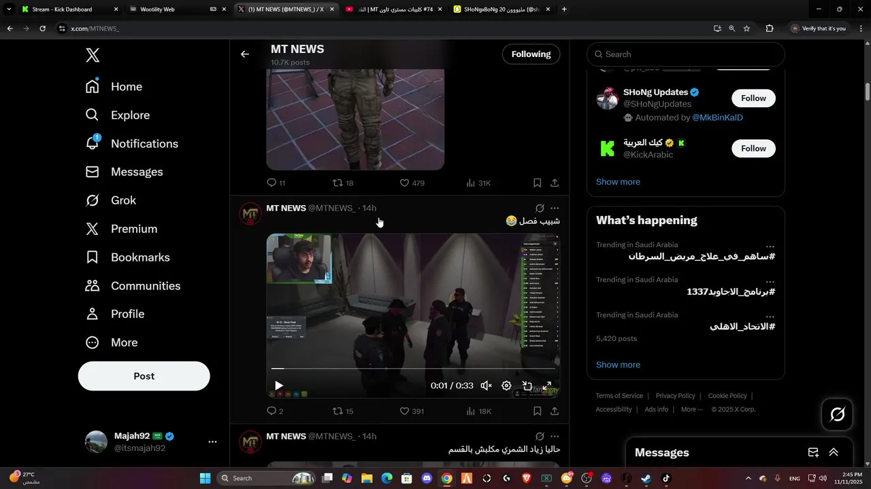Open more options on زياد الشمري post
This screenshot has height=489, width=871.
555,437
